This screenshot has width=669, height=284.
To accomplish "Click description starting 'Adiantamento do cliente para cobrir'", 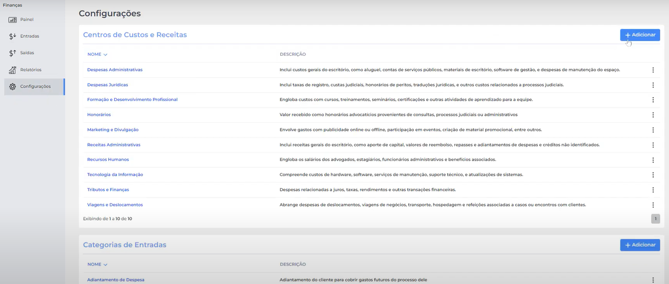I will (x=353, y=280).
